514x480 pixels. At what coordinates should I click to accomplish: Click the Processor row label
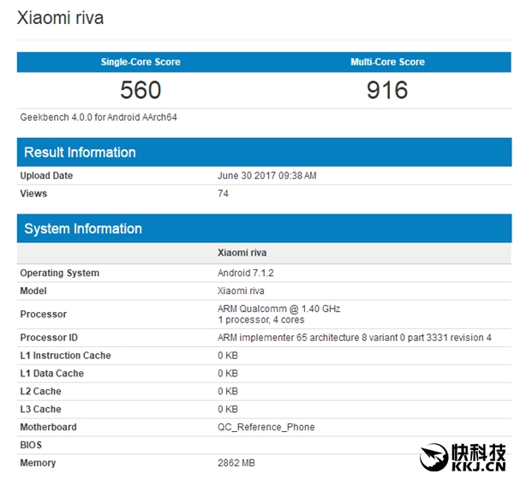click(x=44, y=315)
